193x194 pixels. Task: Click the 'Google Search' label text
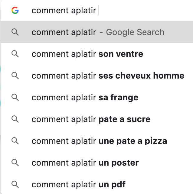(x=135, y=32)
